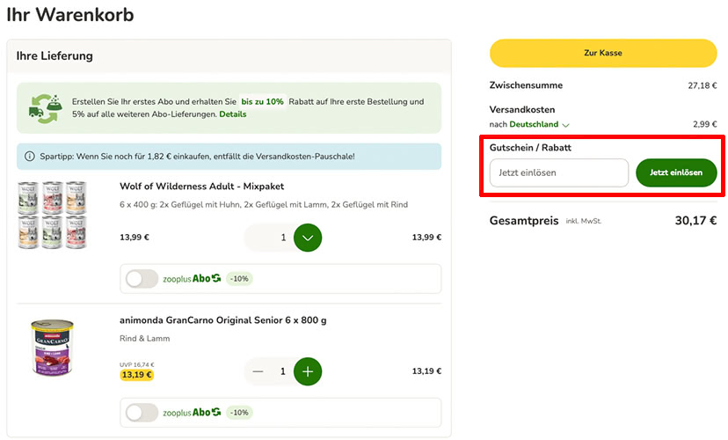This screenshot has width=728, height=440.
Task: Click the 'Ihr Warenkorb' page heading
Action: coord(70,15)
